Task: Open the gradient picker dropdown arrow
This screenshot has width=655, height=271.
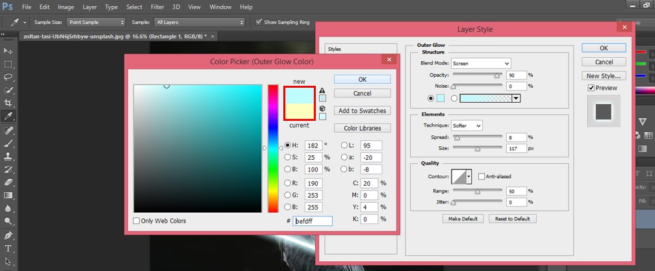Action: click(x=517, y=99)
